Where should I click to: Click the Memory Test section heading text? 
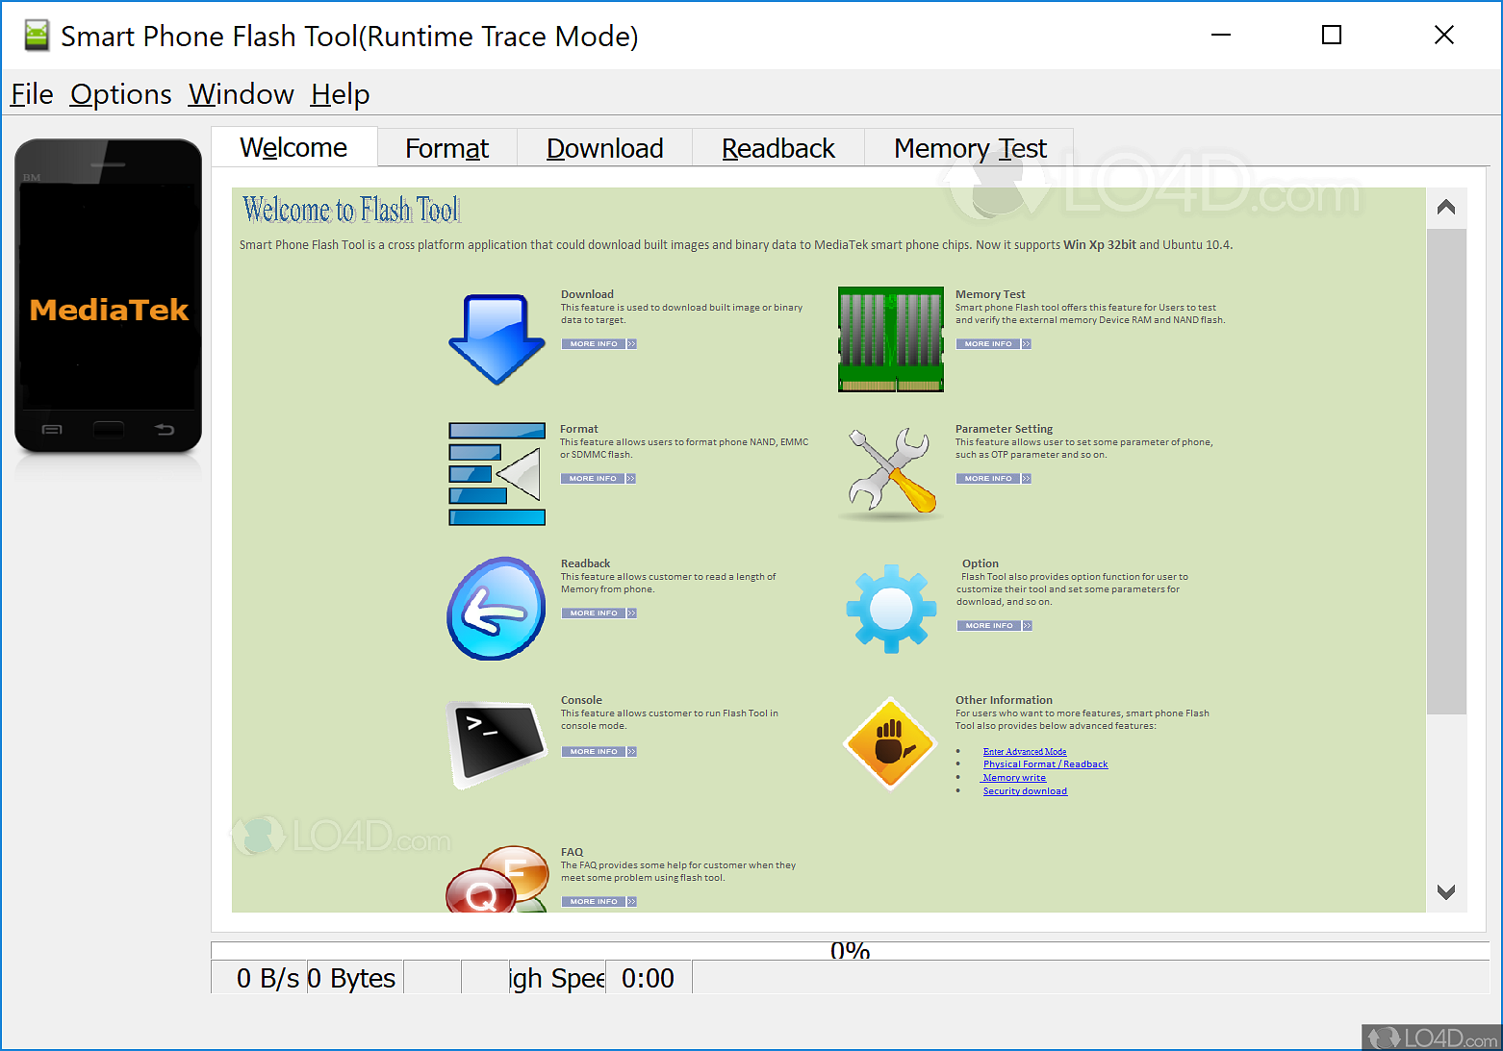click(990, 294)
